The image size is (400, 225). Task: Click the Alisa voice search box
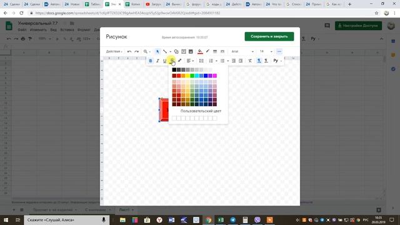(x=67, y=219)
